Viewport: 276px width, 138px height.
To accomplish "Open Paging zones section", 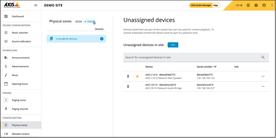I will (x=19, y=100).
